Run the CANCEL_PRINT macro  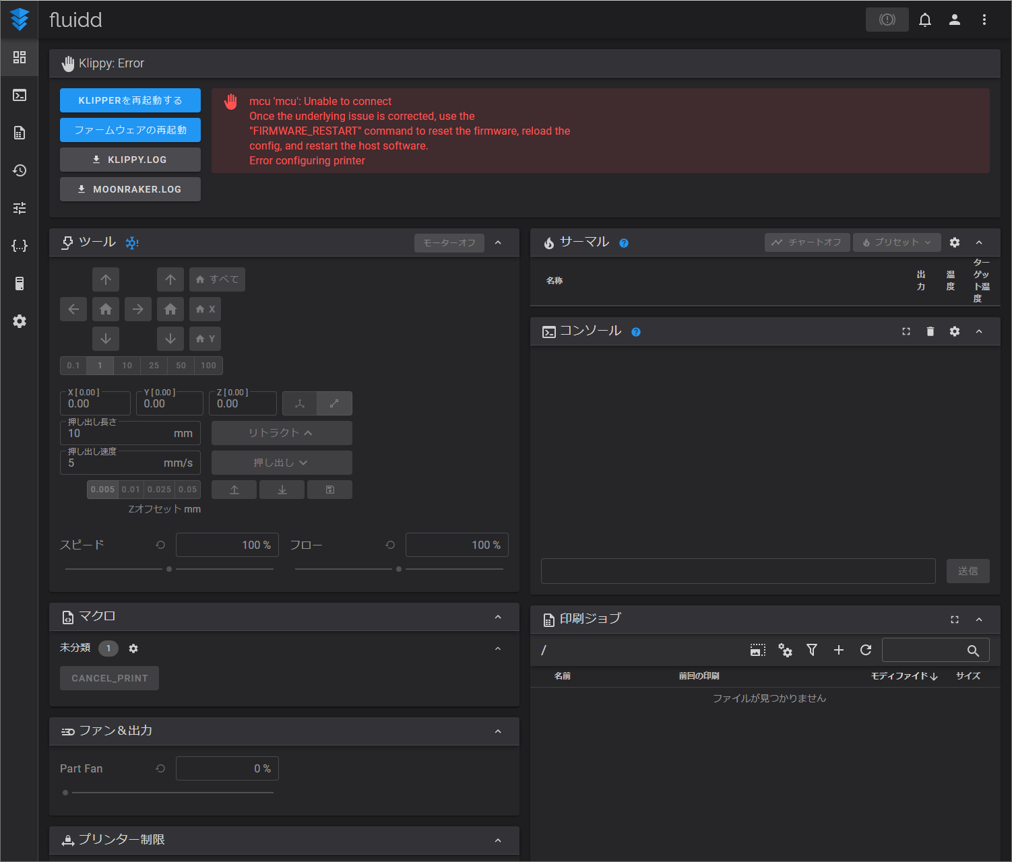pos(110,678)
